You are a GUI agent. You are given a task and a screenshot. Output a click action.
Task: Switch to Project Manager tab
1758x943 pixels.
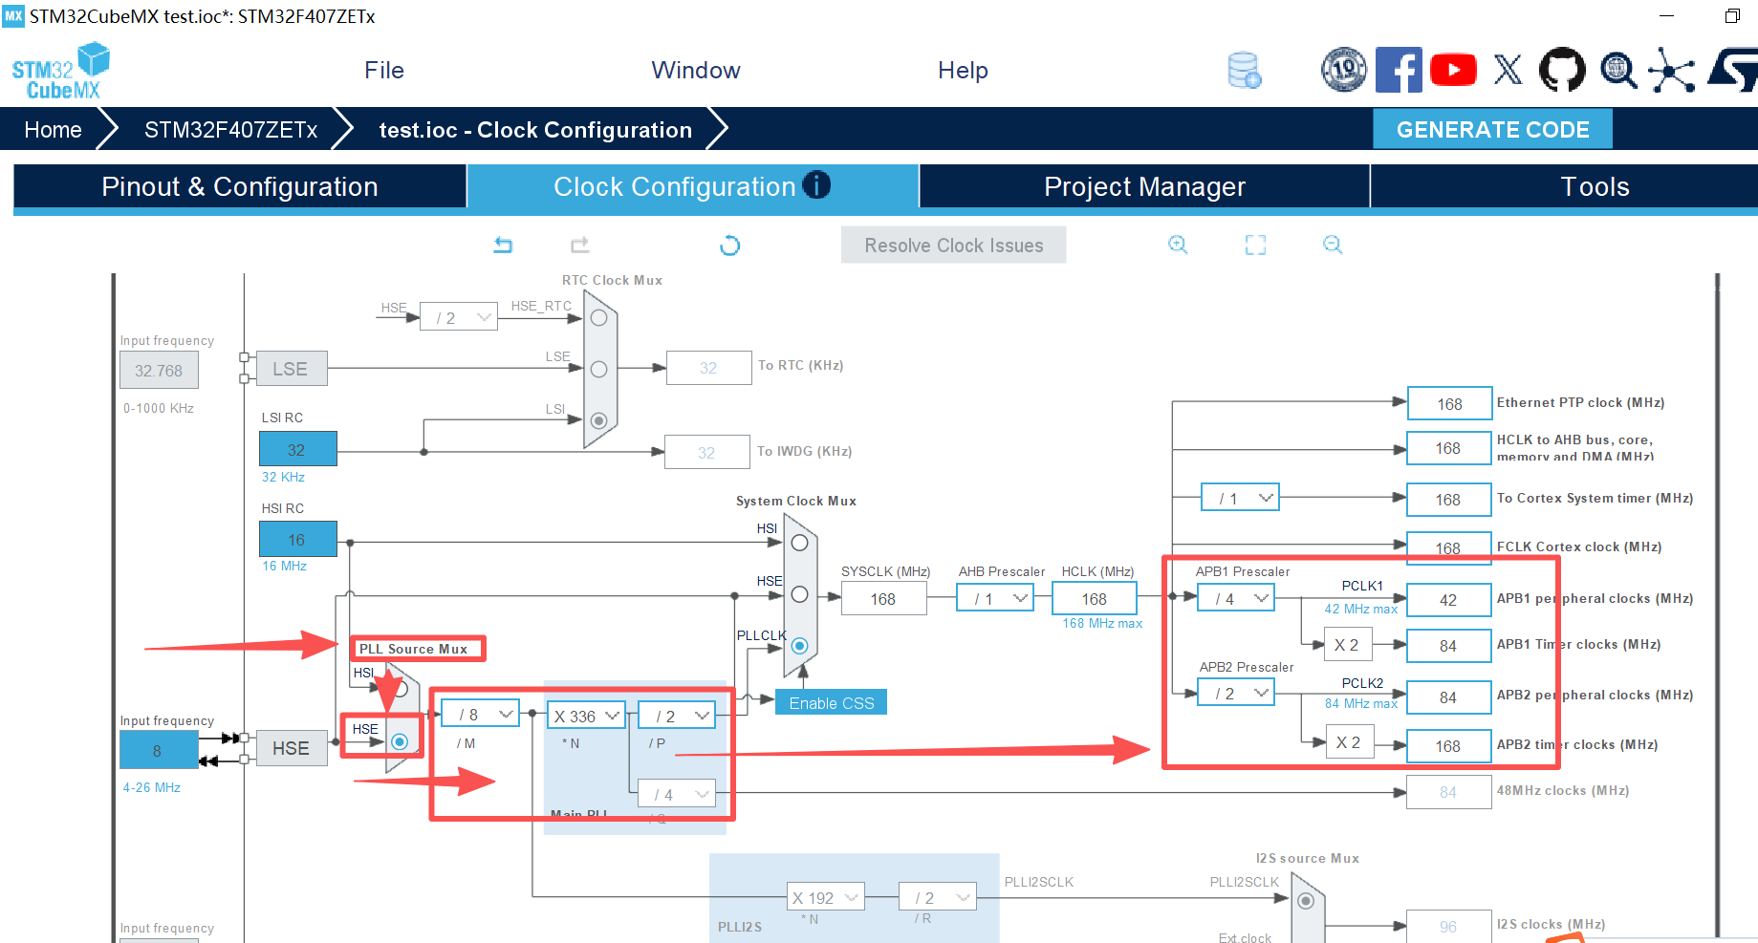(x=1145, y=186)
